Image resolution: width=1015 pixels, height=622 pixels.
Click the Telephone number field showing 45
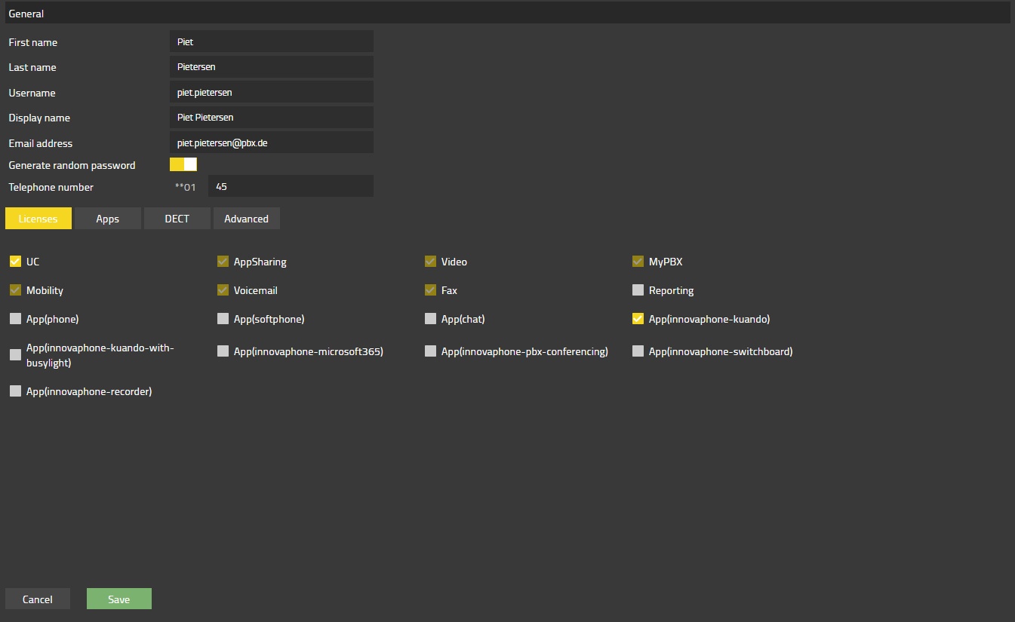(x=291, y=186)
